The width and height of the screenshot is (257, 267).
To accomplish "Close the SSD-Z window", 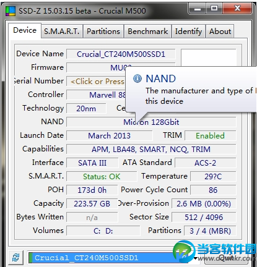I will (237, 9).
